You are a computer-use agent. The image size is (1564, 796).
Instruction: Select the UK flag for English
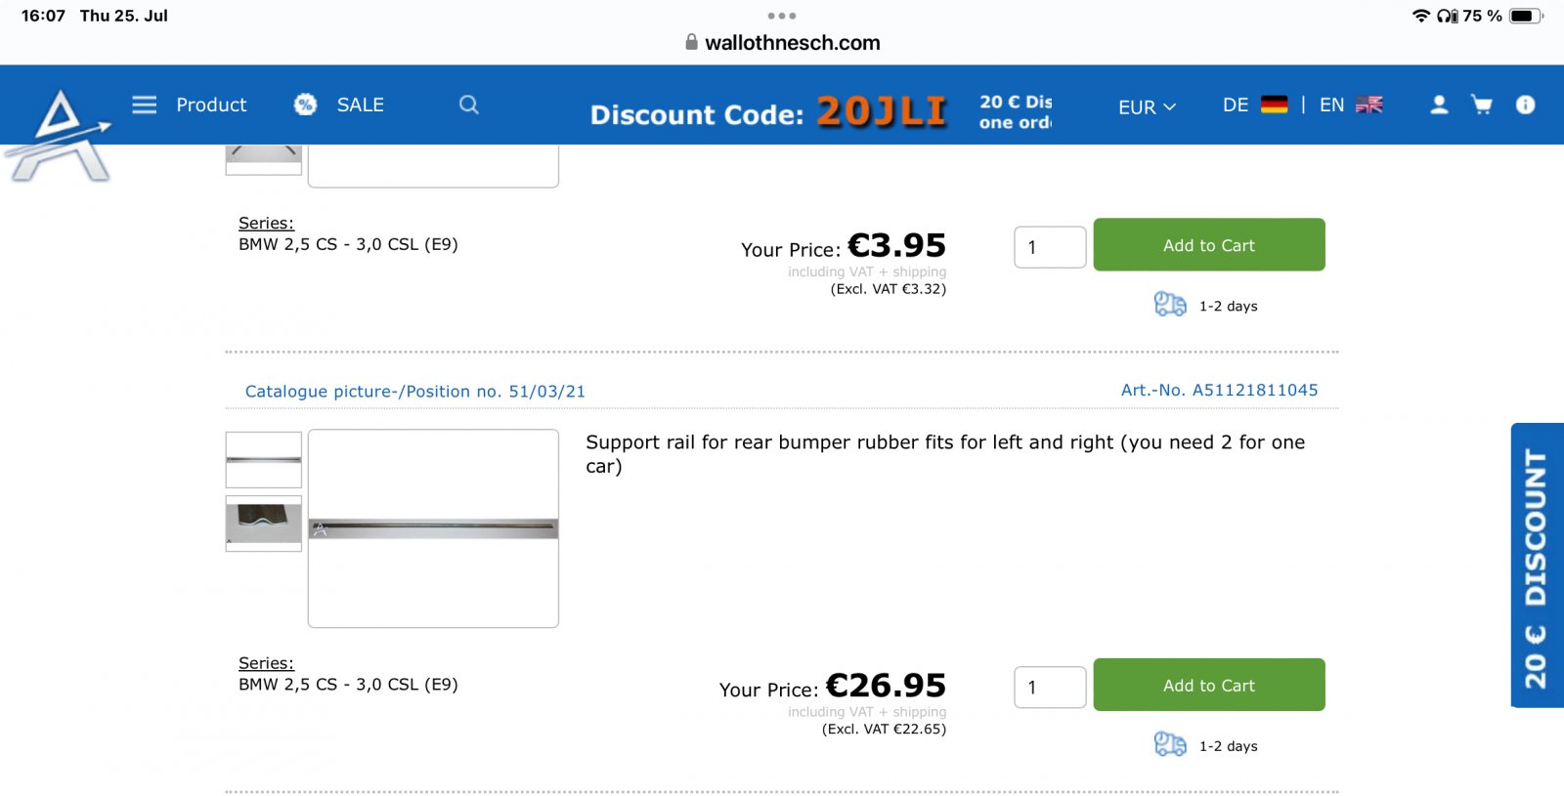[x=1368, y=105]
